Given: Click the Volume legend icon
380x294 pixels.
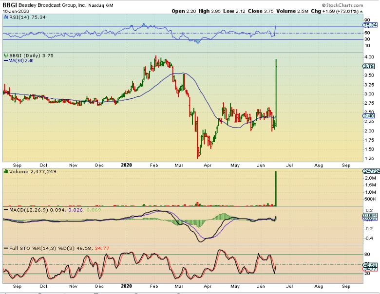Looking at the screenshot, I should click(4, 171).
